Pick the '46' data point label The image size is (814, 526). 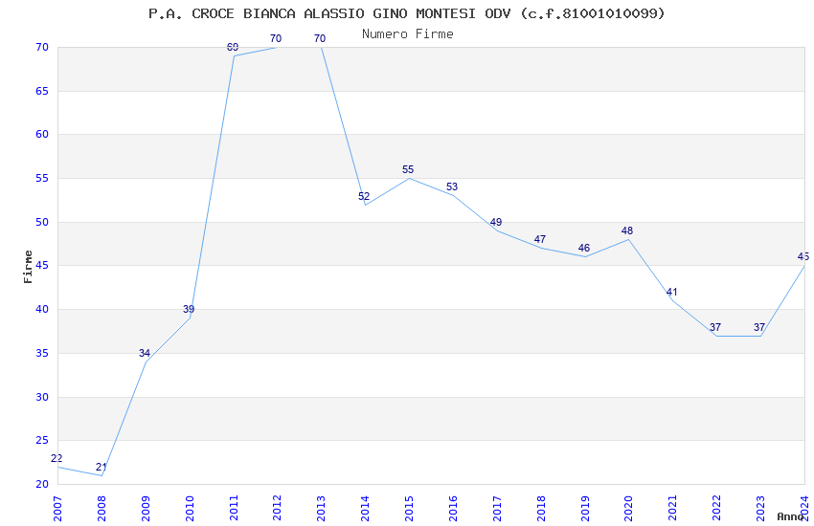coord(584,248)
